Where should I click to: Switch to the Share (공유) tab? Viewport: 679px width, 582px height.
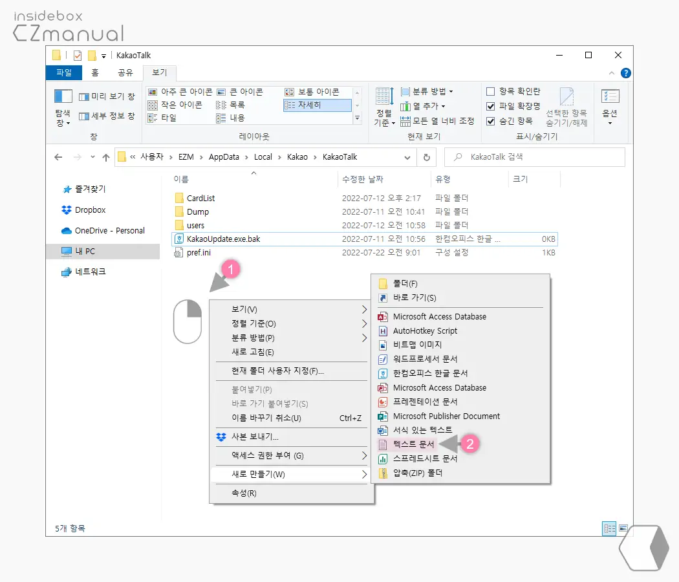(125, 72)
